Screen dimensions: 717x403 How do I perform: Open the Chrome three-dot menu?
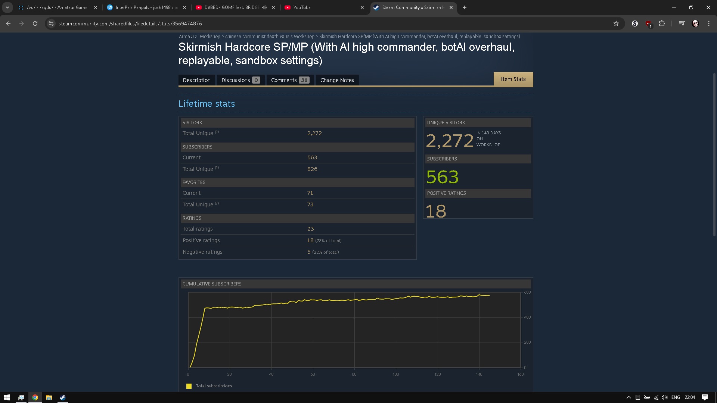click(x=709, y=24)
